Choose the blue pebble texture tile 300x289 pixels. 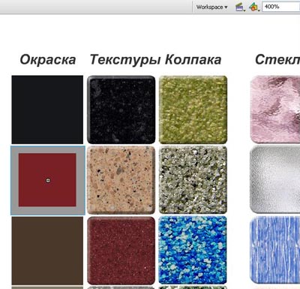pyautogui.click(x=193, y=251)
